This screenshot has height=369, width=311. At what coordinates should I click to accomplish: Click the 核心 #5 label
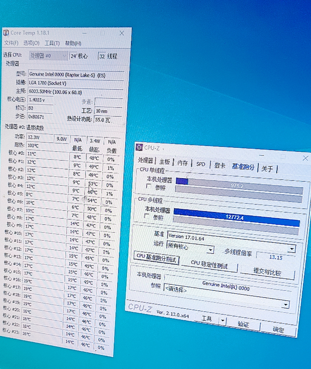click(x=16, y=193)
